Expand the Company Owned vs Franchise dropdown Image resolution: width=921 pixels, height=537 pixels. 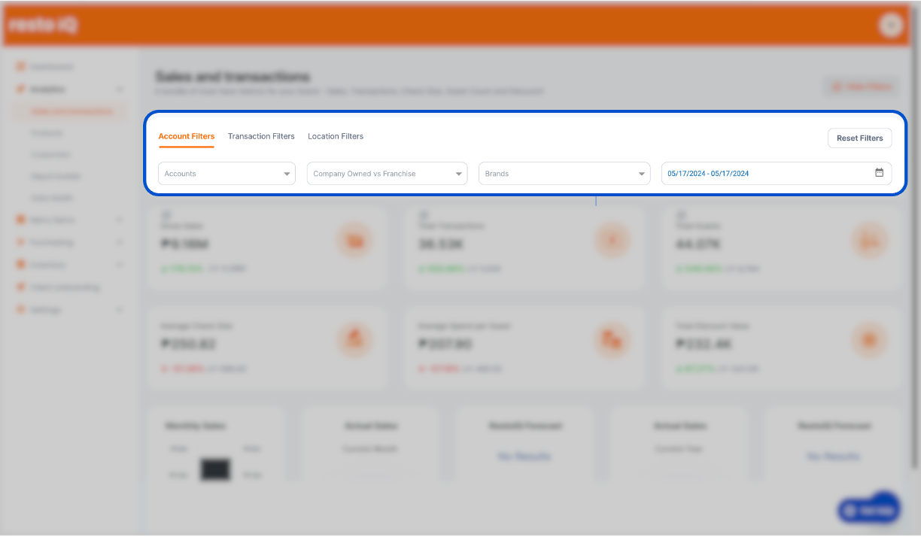387,173
